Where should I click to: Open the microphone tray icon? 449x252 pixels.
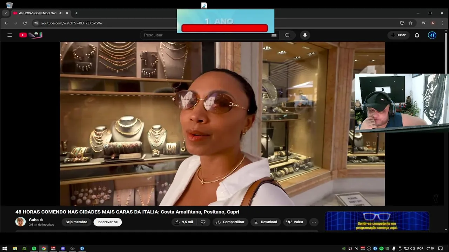click(x=394, y=248)
